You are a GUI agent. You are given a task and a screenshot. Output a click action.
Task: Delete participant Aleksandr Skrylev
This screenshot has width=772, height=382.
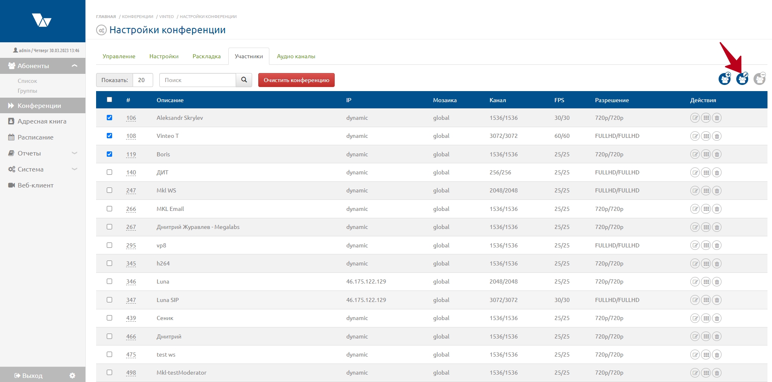(717, 118)
